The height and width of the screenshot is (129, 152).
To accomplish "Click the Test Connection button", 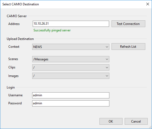I will 128,24.
